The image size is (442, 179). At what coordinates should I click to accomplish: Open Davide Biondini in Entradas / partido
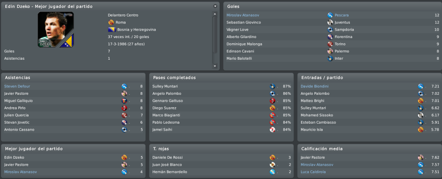tap(314, 86)
